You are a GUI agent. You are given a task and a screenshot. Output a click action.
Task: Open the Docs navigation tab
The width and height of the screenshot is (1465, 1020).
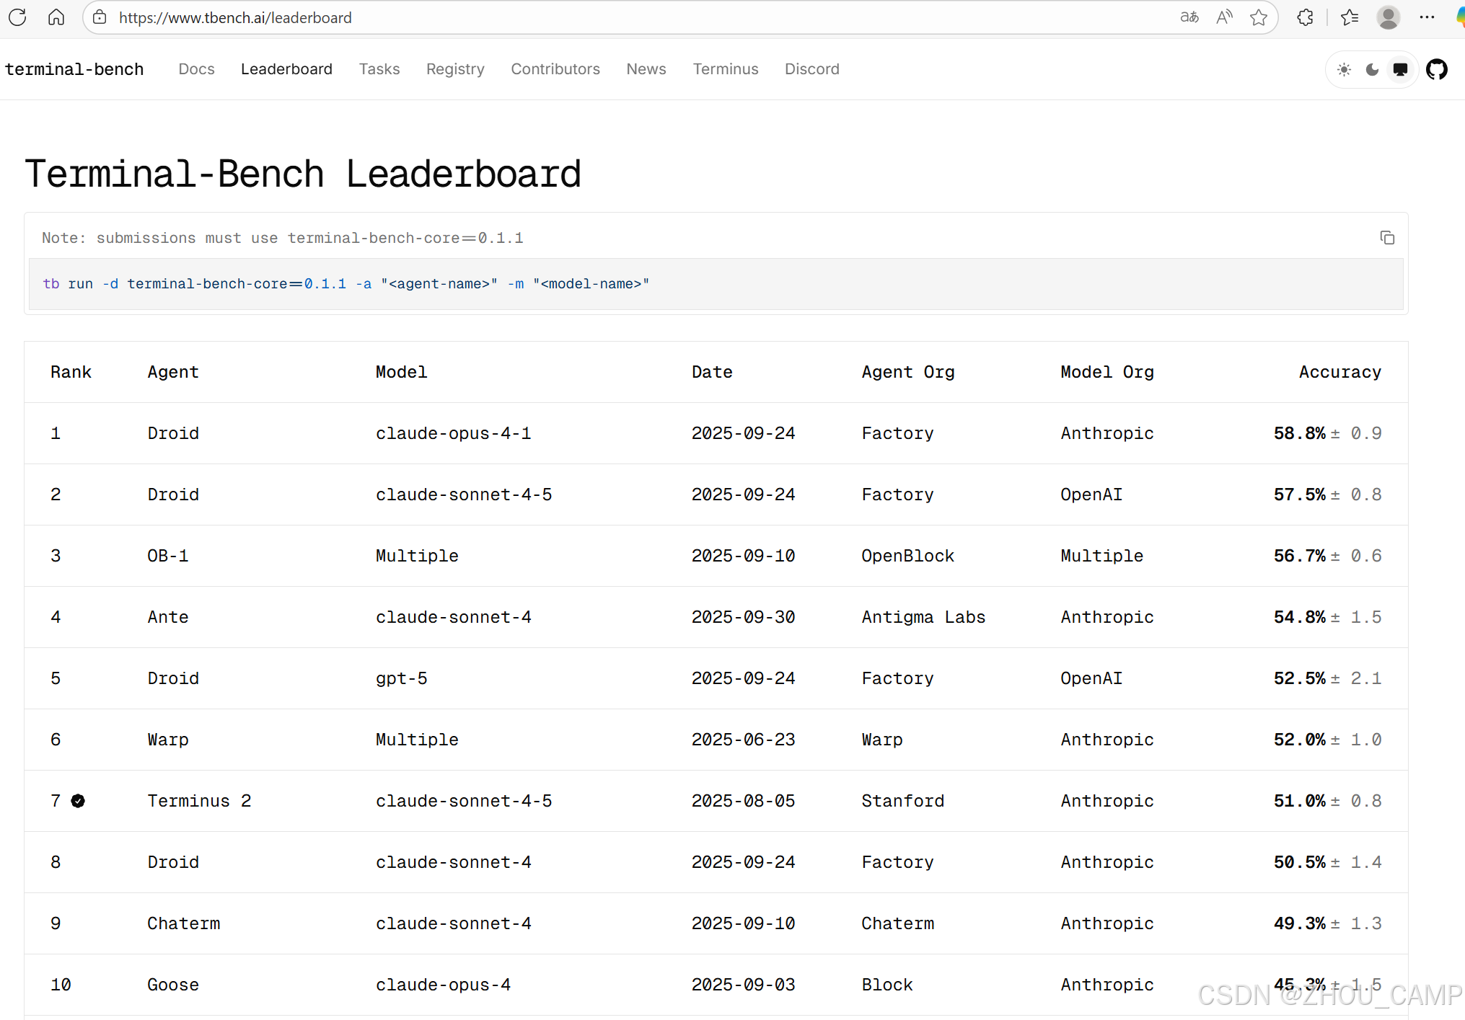[196, 69]
